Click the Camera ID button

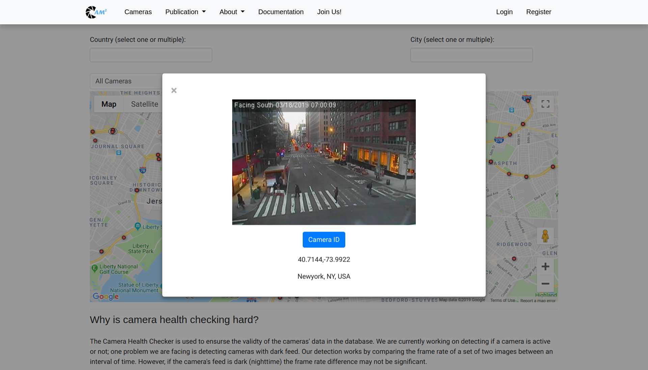coord(324,240)
